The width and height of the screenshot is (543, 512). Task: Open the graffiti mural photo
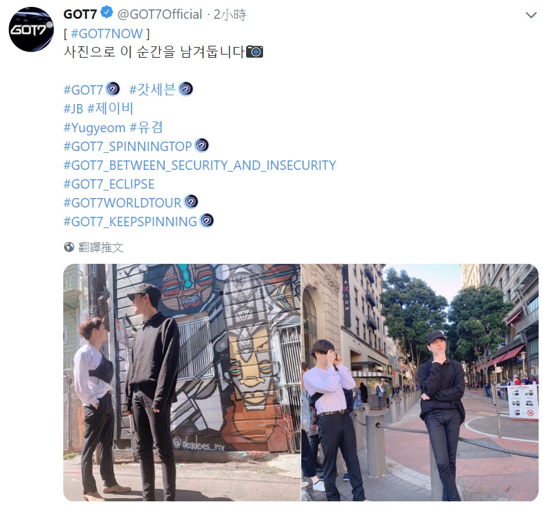(x=182, y=382)
